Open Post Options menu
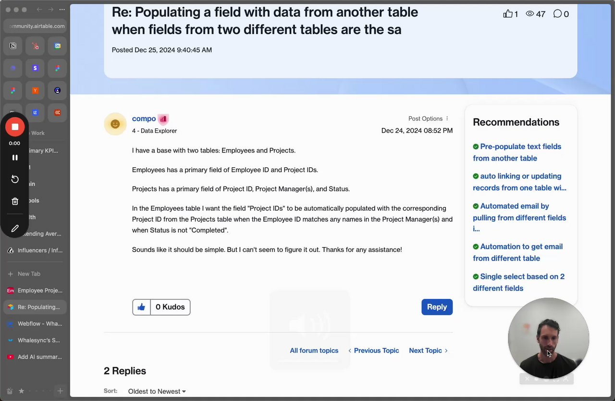The height and width of the screenshot is (401, 615). coord(428,119)
